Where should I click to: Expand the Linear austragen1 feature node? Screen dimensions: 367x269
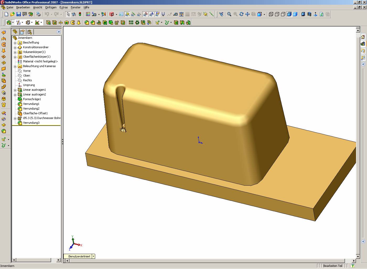[x=15, y=90]
